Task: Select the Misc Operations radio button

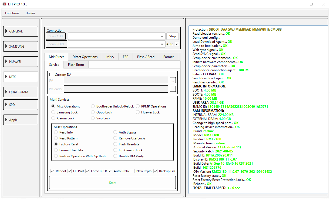Action: click(x=53, y=106)
